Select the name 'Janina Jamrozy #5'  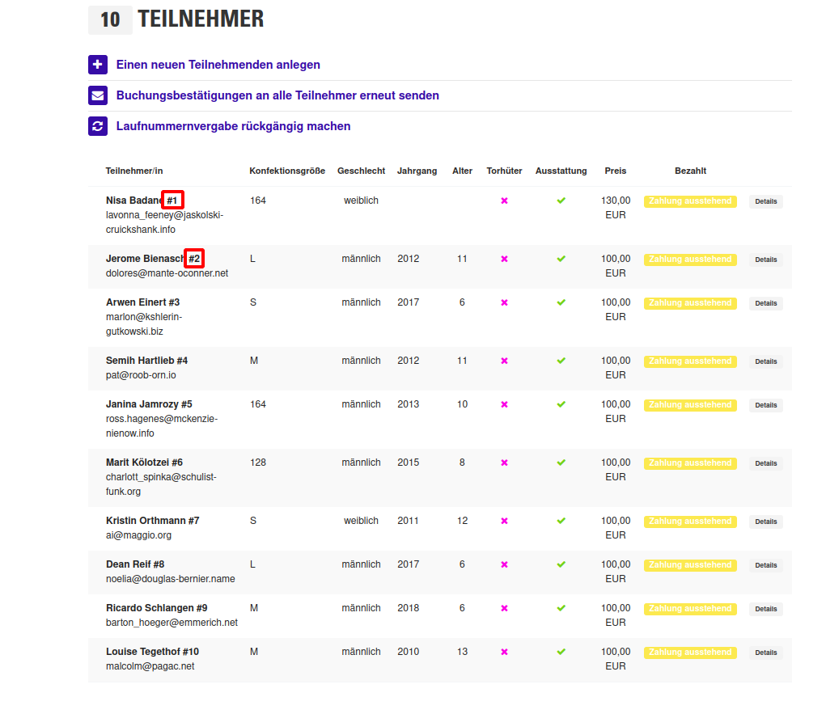coord(149,404)
